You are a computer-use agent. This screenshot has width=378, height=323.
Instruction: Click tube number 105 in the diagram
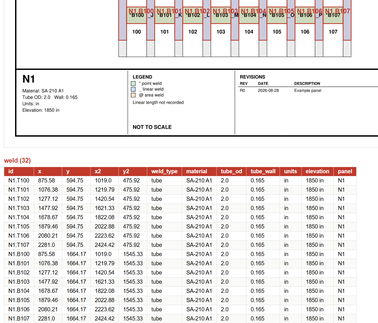pos(277,32)
